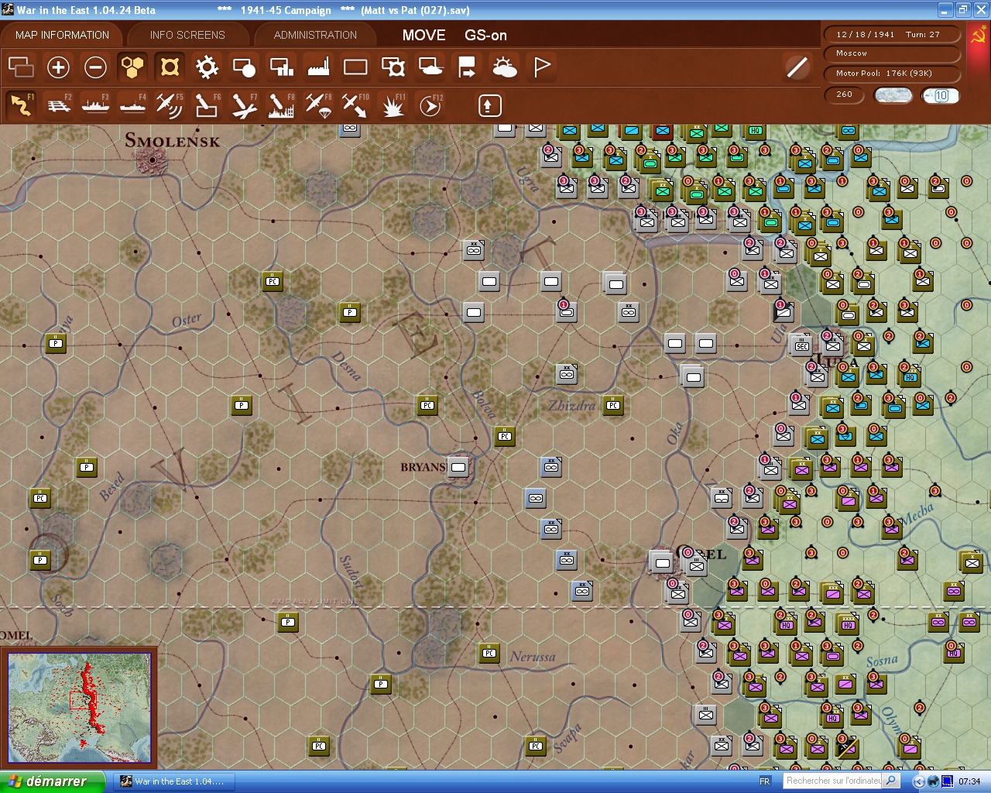Click the pennant flag icon
The width and height of the screenshot is (991, 793).
(541, 67)
